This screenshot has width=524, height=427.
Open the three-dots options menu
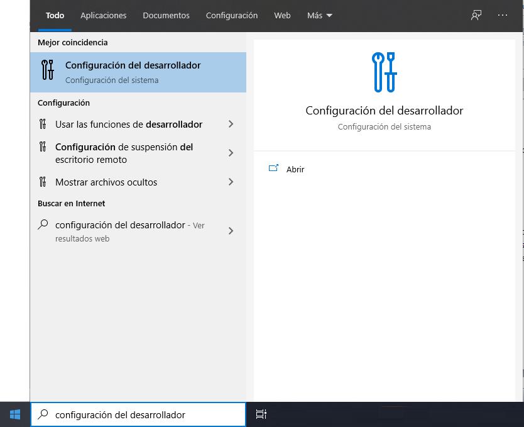tap(502, 15)
